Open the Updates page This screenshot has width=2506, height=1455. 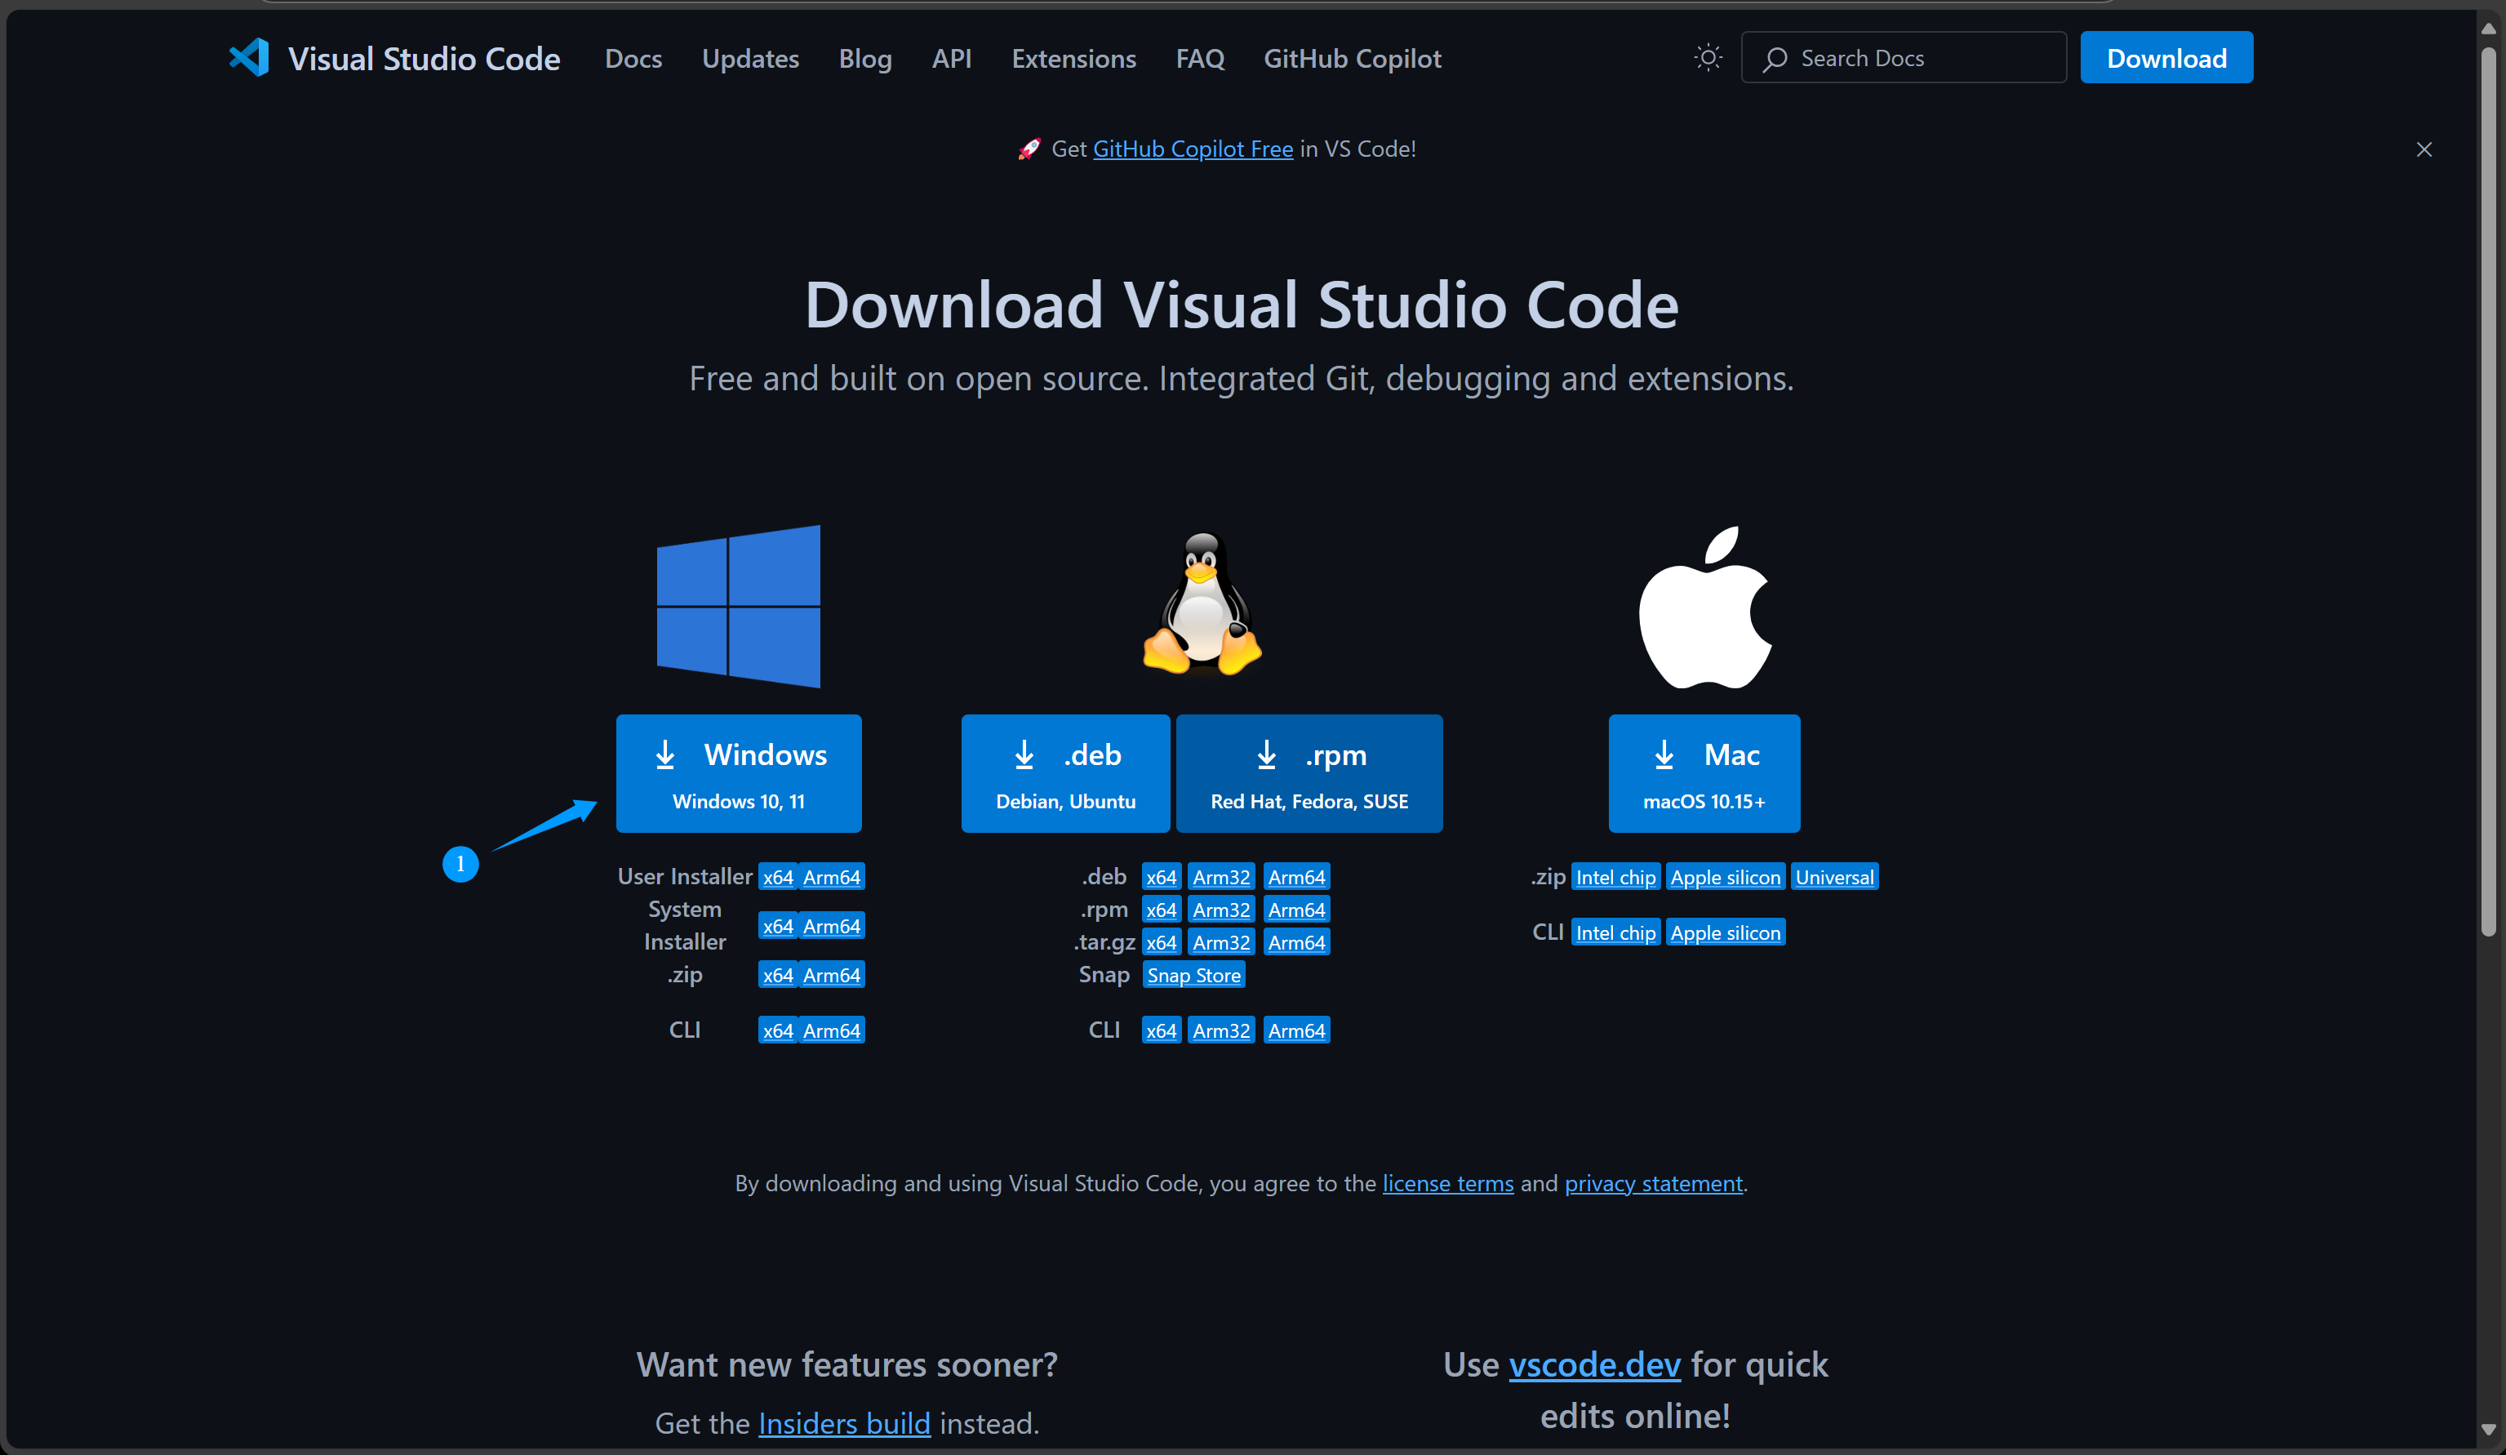(750, 59)
